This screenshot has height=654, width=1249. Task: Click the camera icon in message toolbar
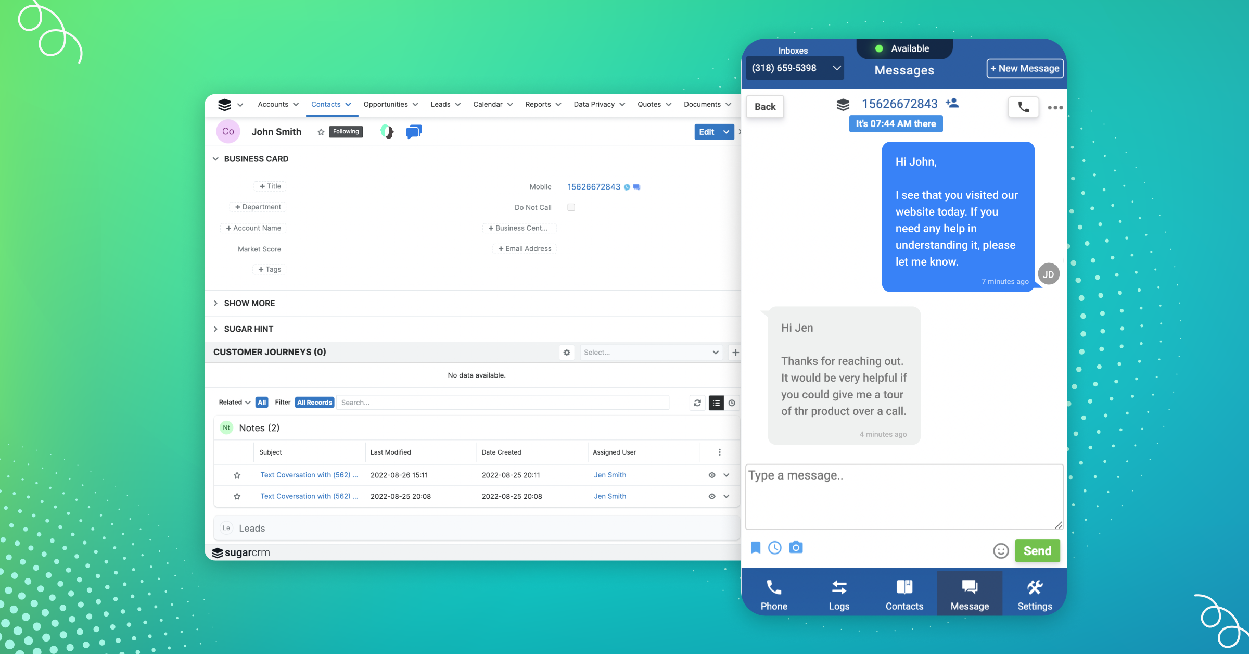pyautogui.click(x=796, y=547)
